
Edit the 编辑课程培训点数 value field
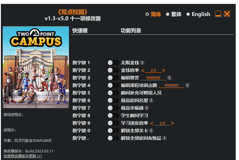click(171, 85)
